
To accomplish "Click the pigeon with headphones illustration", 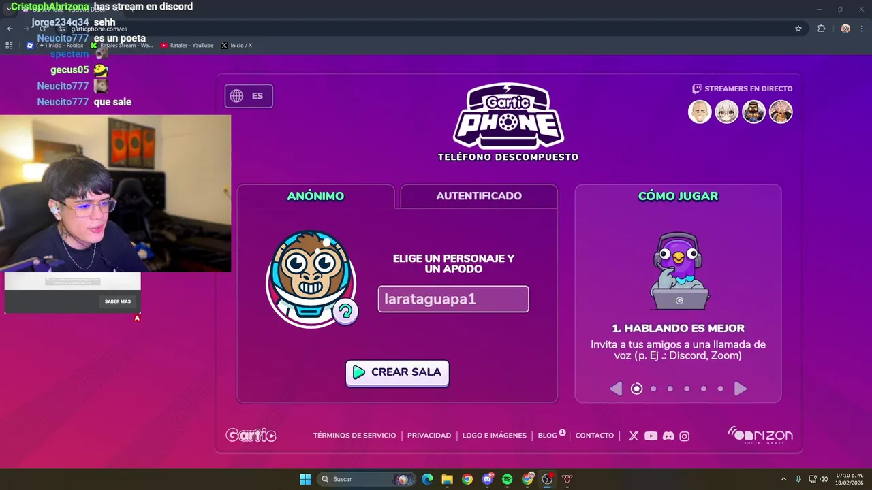I will coord(679,272).
